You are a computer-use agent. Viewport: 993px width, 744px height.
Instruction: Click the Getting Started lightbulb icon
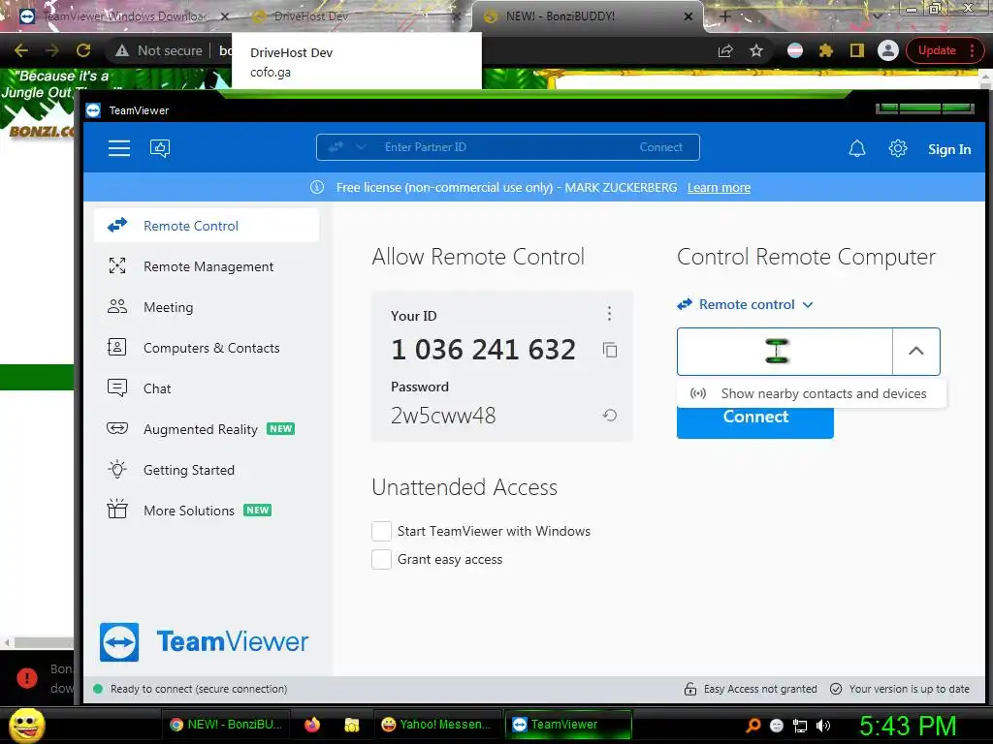(x=117, y=469)
